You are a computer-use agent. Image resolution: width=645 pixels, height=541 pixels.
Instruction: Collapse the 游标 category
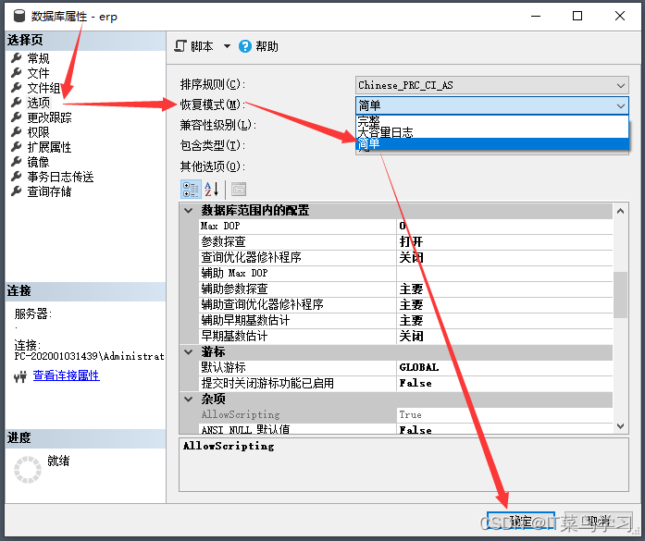(x=190, y=352)
